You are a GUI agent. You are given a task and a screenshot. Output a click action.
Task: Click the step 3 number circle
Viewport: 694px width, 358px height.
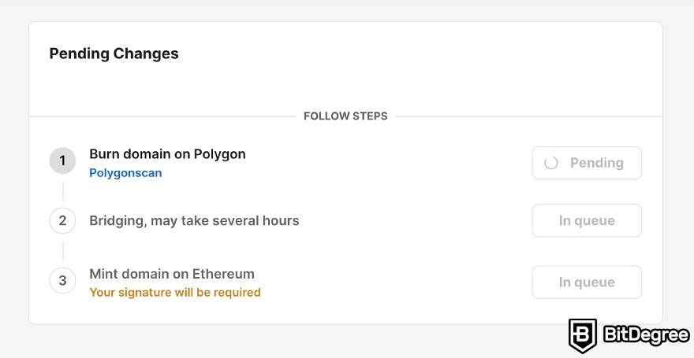(62, 280)
